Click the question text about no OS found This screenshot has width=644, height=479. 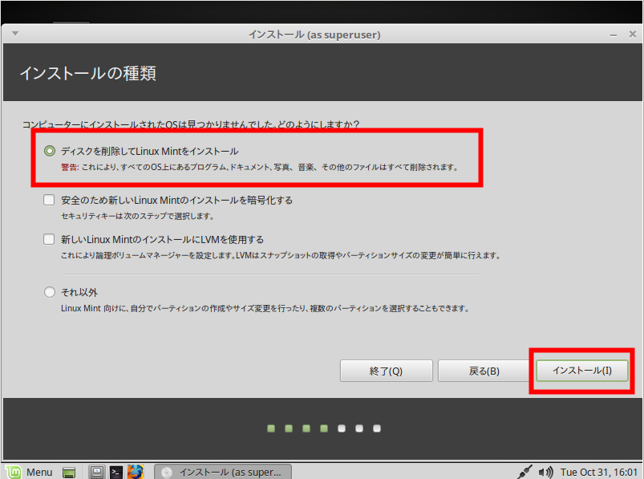191,124
